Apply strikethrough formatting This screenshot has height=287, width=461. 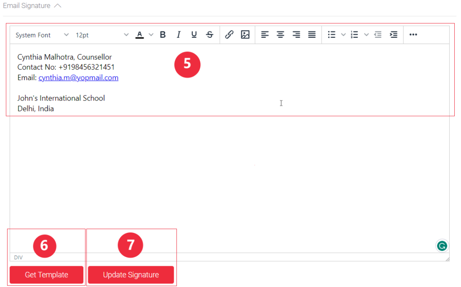point(209,35)
